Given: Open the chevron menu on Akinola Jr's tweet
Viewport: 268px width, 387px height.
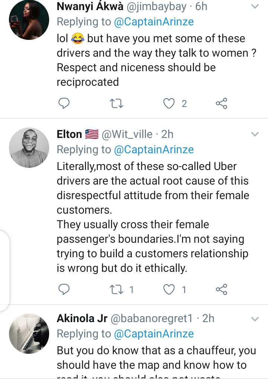Looking at the screenshot, I should (x=255, y=319).
